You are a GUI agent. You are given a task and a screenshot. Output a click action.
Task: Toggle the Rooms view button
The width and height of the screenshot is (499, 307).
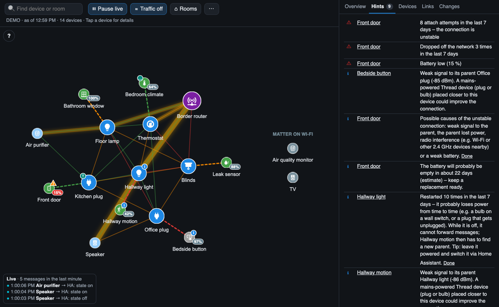click(186, 9)
